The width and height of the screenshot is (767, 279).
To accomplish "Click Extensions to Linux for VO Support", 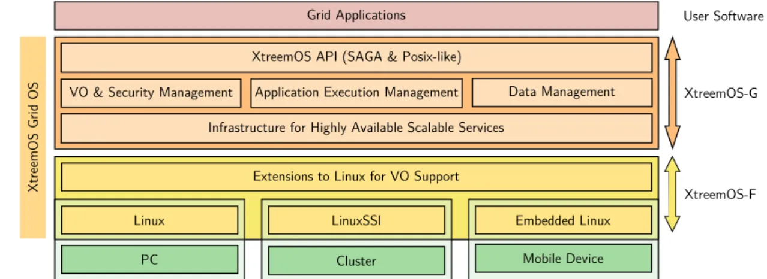I will pos(356,177).
